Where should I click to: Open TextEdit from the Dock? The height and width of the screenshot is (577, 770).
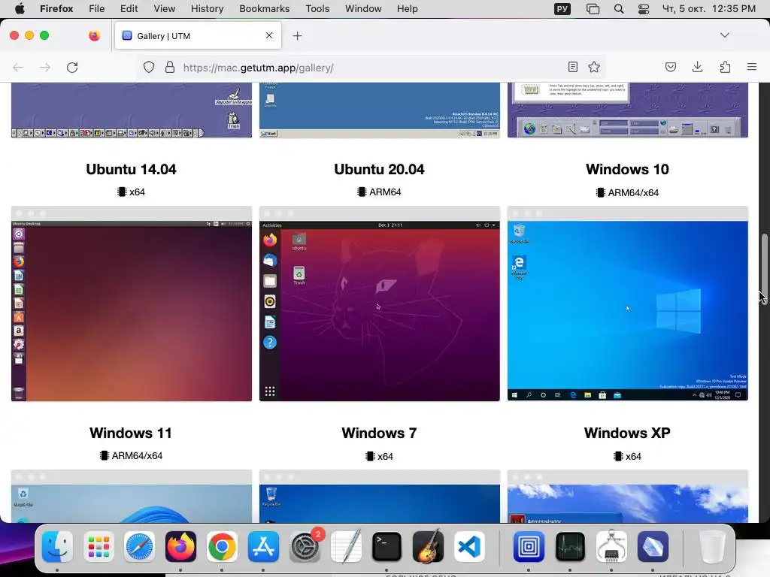346,546
